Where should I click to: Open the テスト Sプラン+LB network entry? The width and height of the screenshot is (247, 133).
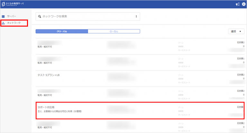pyautogui.click(x=49, y=75)
